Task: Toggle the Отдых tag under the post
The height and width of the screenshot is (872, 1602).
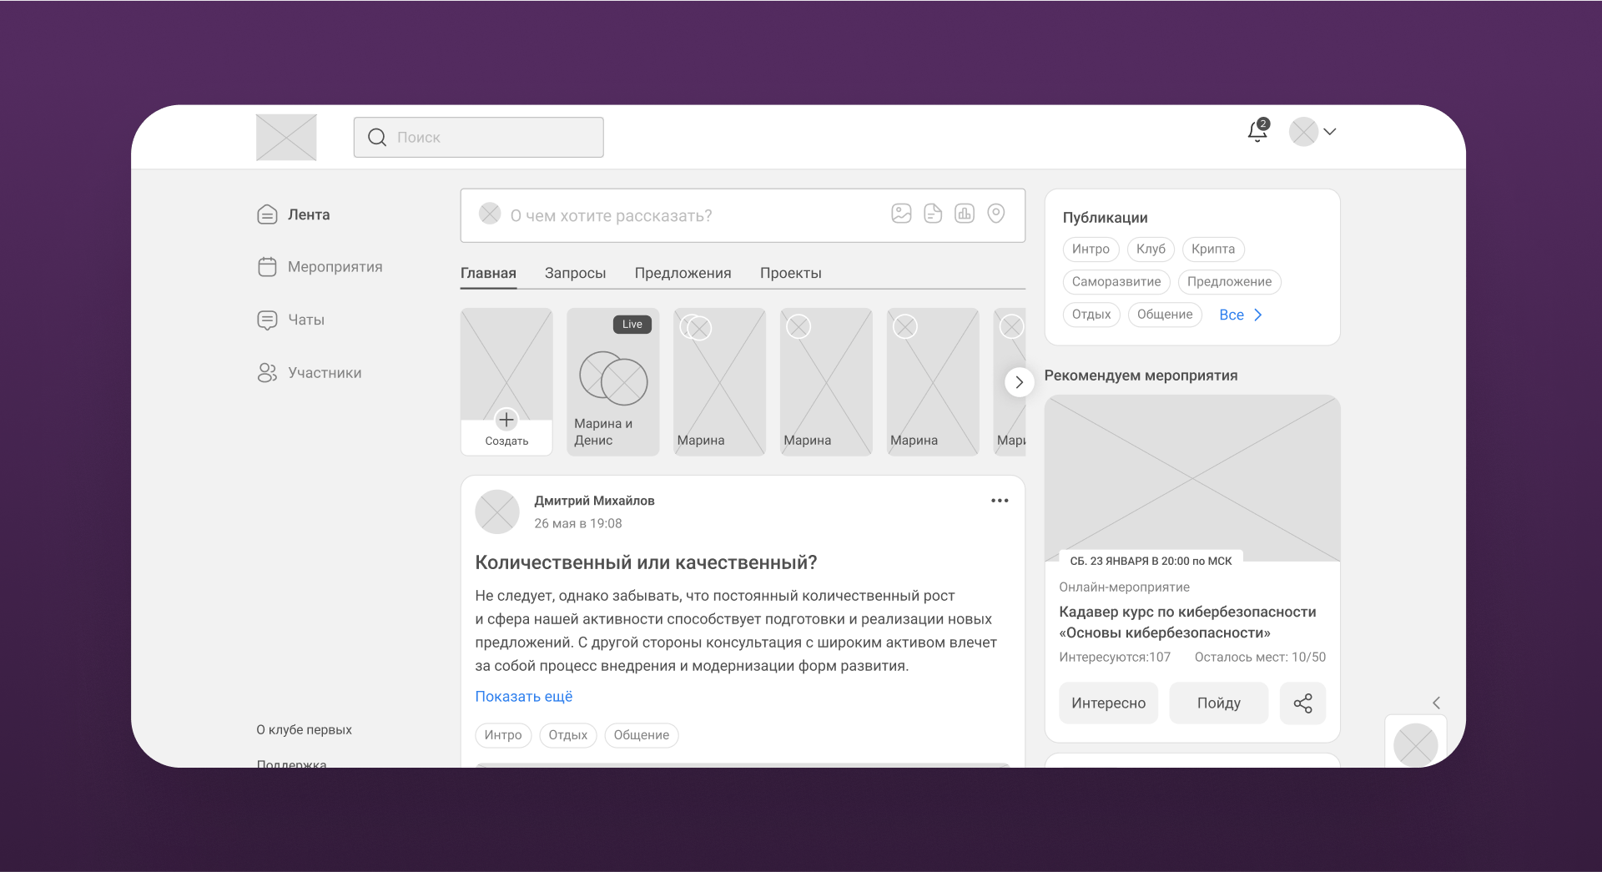Action: click(x=567, y=735)
